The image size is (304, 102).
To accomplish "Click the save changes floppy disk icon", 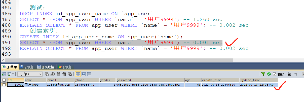I will (58, 74).
